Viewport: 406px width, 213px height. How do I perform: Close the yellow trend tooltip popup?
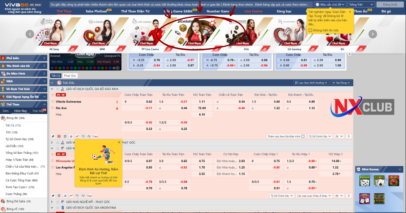coord(119,142)
